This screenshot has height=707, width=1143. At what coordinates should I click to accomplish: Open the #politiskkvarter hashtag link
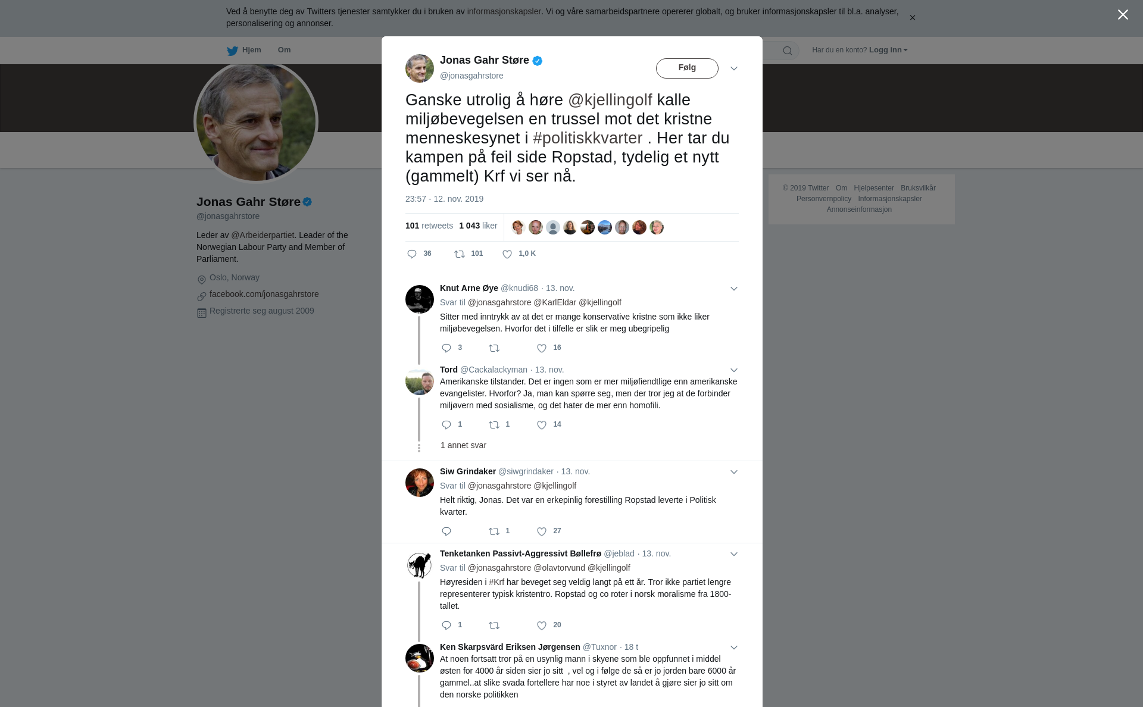click(588, 138)
